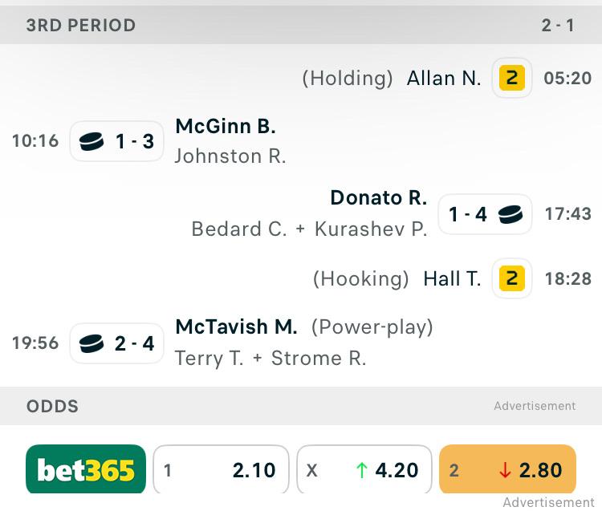602x511 pixels.
Task: Click the 3RD PERIOD section header
Action: [301, 26]
